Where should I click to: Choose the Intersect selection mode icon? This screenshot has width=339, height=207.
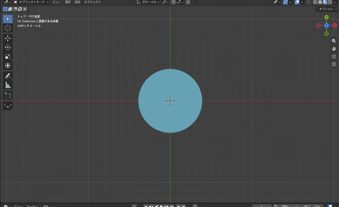pyautogui.click(x=25, y=9)
